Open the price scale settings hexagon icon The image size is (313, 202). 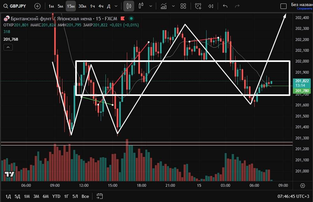click(302, 185)
